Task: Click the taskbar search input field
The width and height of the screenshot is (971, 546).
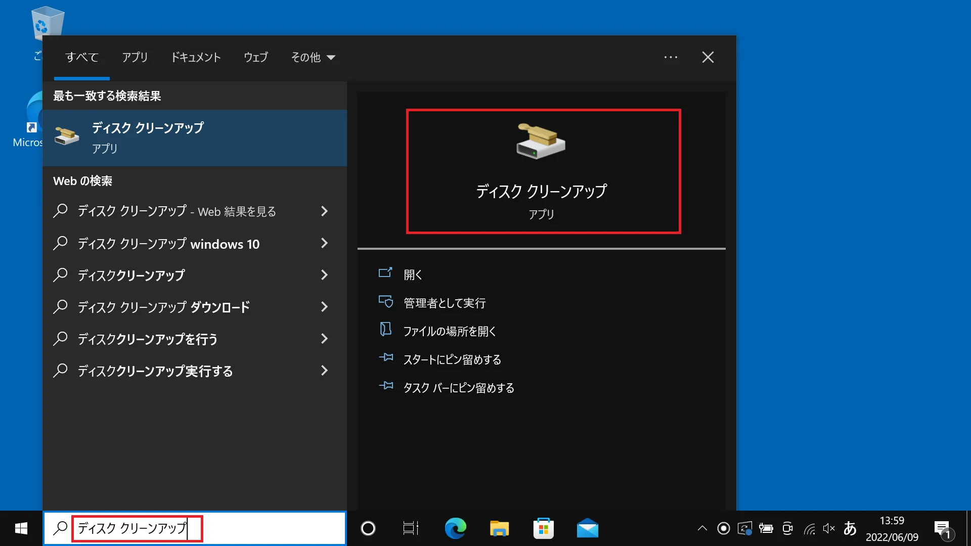Action: point(195,528)
